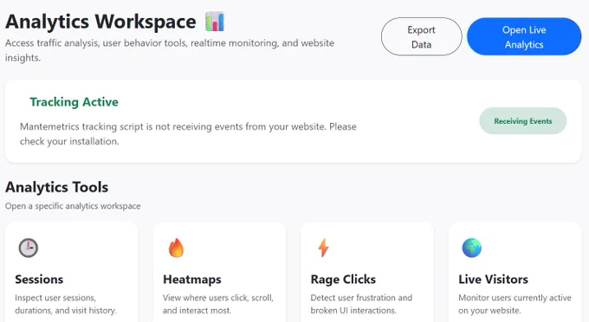
Task: Click the Sessions clock icon
Action: point(29,248)
